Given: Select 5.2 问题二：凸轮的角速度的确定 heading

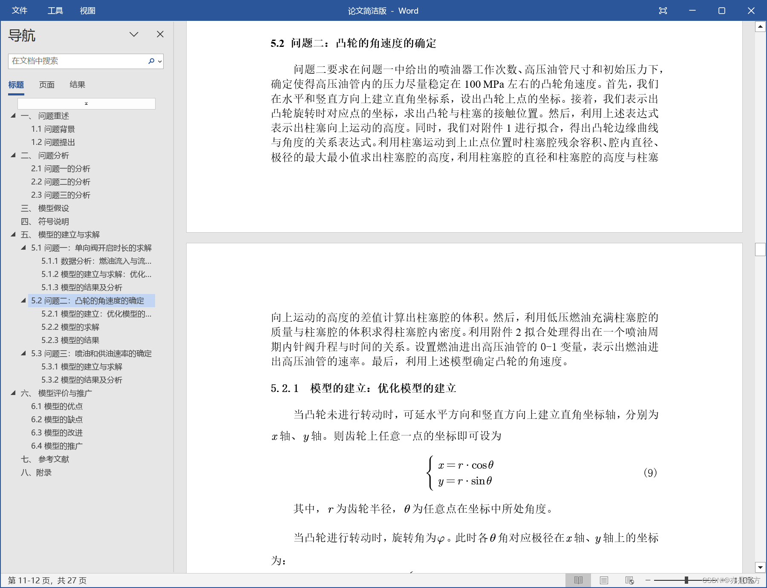Looking at the screenshot, I should [x=92, y=301].
